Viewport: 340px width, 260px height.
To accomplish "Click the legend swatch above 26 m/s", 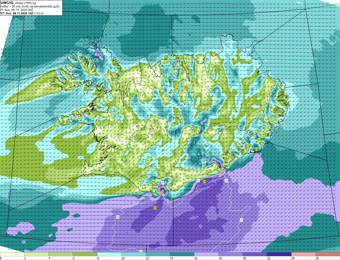I will click(x=328, y=254).
